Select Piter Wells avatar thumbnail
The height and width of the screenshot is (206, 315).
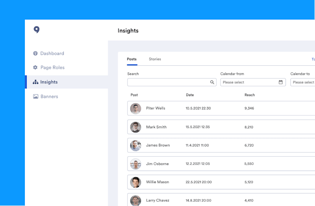[135, 109]
